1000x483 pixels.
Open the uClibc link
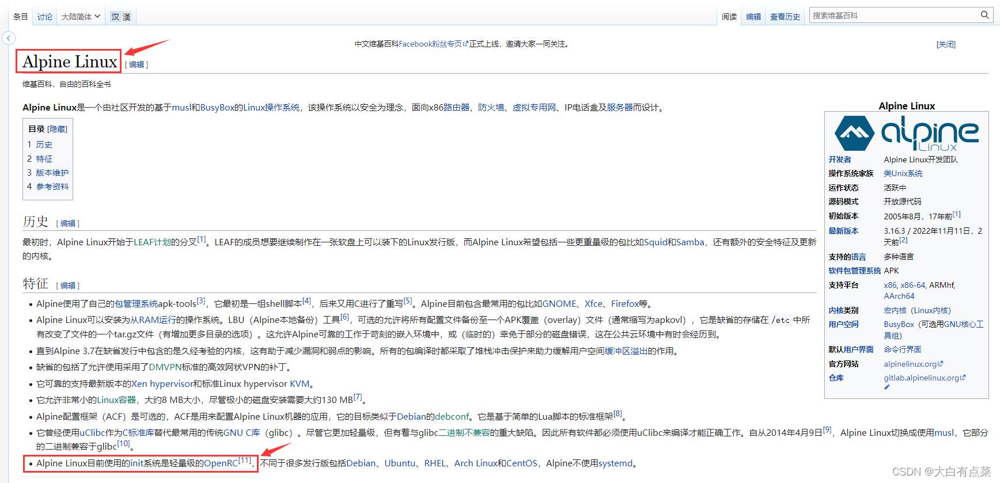[x=92, y=432]
